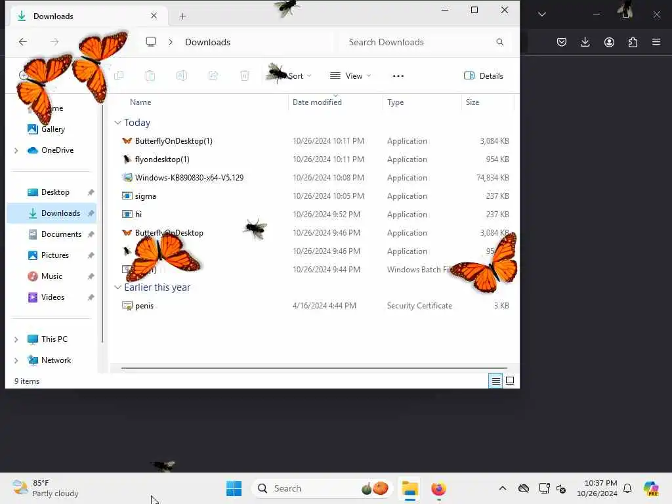Add a new File Explorer tab

[182, 16]
